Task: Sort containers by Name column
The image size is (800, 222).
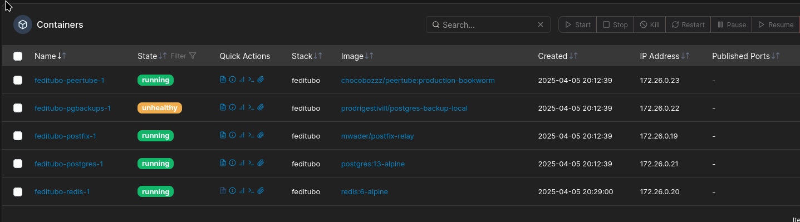Action: tap(50, 56)
